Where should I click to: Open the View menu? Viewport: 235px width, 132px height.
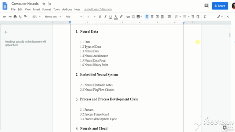[x=28, y=9]
